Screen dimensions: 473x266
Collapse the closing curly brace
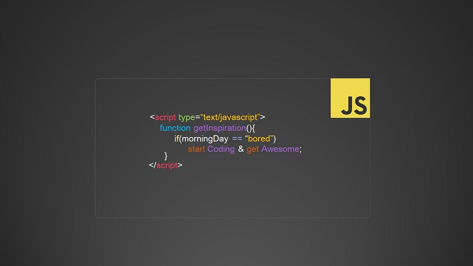[166, 156]
